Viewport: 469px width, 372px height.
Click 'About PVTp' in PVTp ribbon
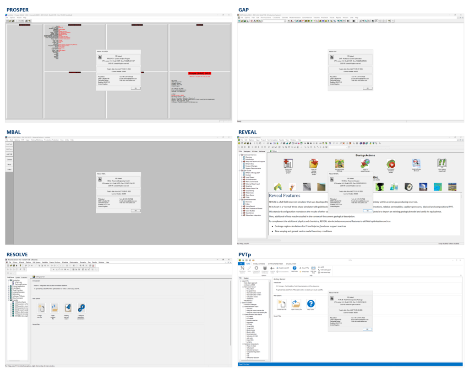click(305, 268)
